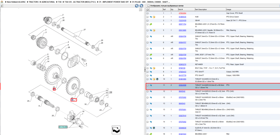Viewport: 280px width, 135px height.
Task: Sort parts by Qty column header
Action: click(172, 10)
